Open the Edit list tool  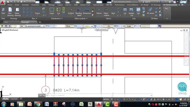(x=138, y=11)
